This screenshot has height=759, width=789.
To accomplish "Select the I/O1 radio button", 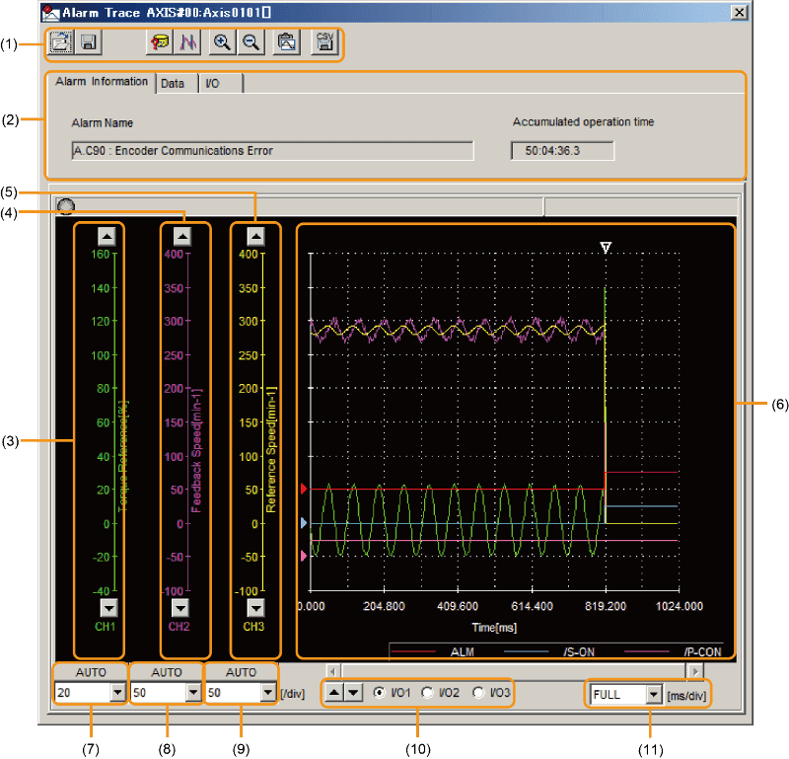I will click(x=380, y=693).
